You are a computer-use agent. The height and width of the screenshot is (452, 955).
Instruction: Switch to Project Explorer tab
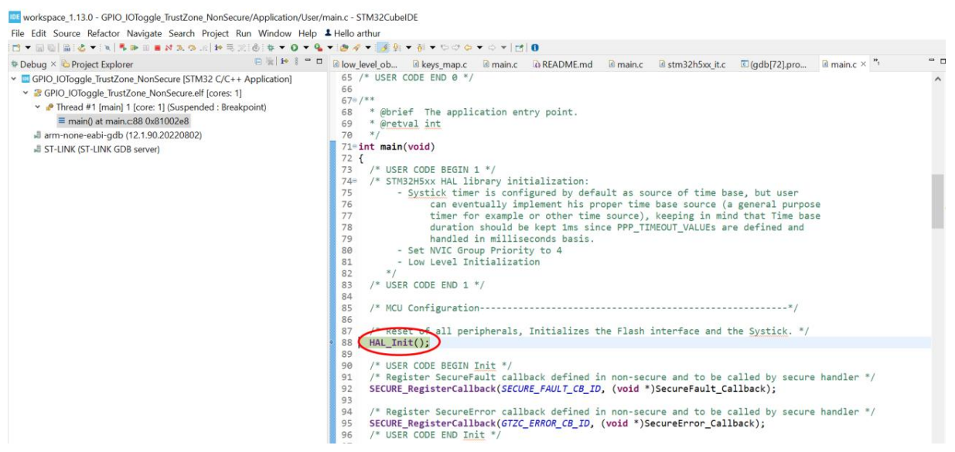pyautogui.click(x=97, y=64)
